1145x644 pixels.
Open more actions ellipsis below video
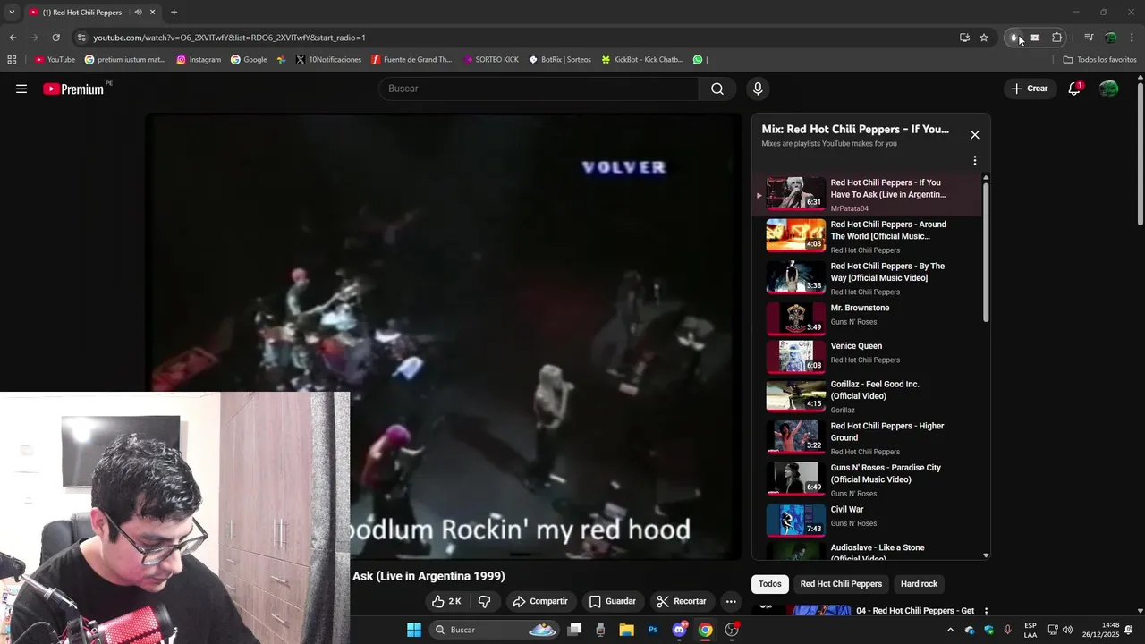pos(731,601)
